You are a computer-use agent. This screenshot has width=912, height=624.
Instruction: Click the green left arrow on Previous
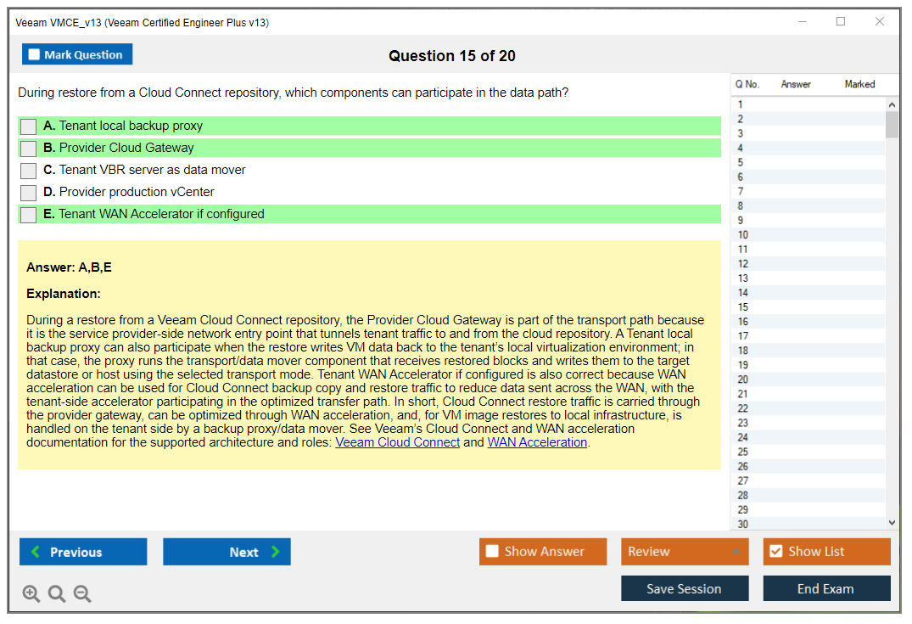pyautogui.click(x=36, y=551)
